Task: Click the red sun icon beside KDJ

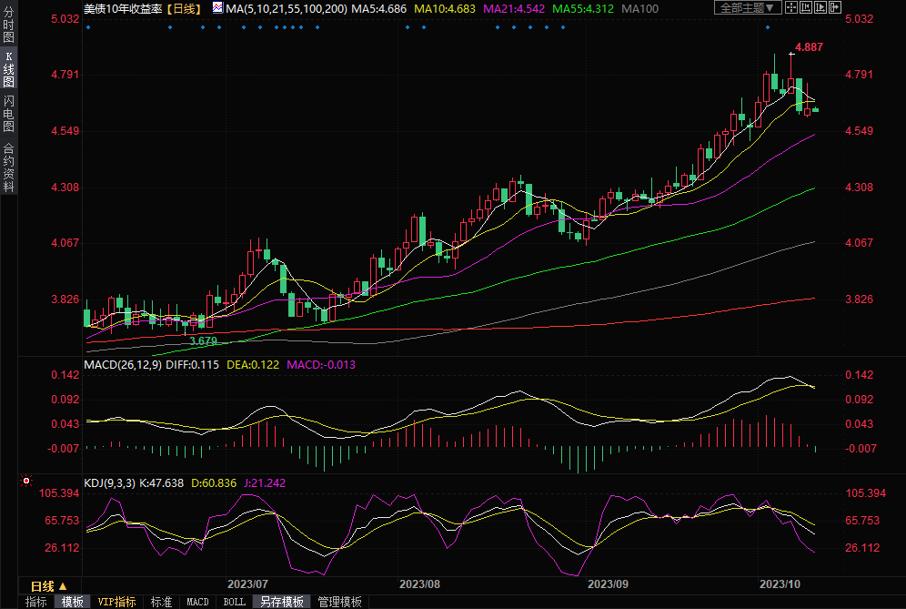Action: [x=26, y=481]
